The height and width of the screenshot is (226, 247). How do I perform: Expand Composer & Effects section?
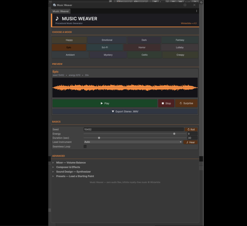[x=68, y=167]
